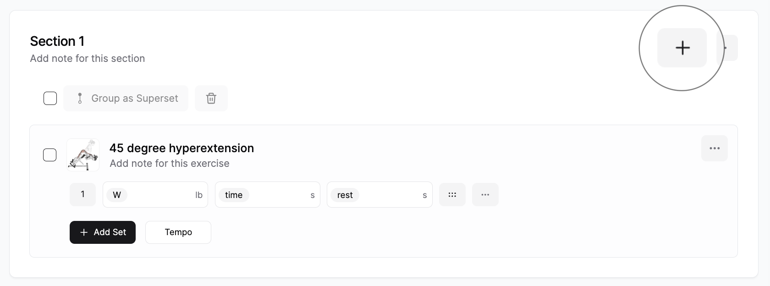Open the rest metric selector
Screen dimensions: 770x286
[x=345, y=194]
